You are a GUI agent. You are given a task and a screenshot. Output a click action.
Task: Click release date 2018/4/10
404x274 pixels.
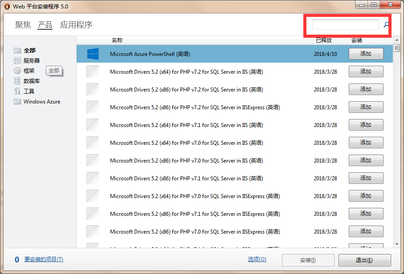point(326,54)
